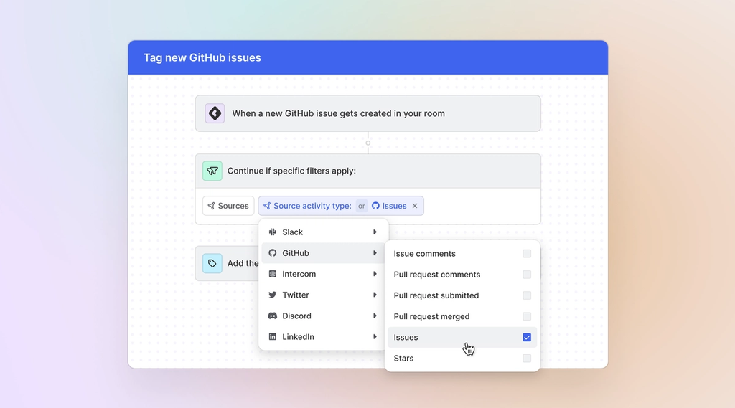Viewport: 735px width, 408px height.
Task: Click the arrow icon in Sources button
Action: pos(212,206)
